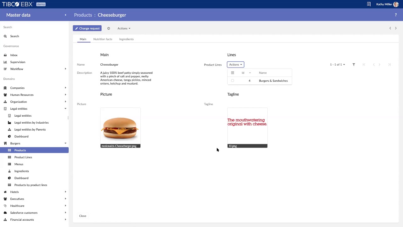Open the table column menu icon
Screen dimensions: 403x227
point(233,73)
